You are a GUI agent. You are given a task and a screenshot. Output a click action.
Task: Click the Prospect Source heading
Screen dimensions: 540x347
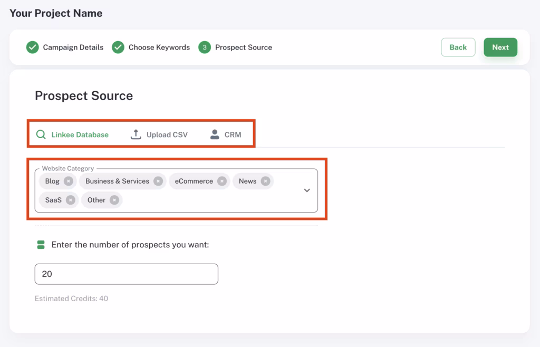(84, 95)
